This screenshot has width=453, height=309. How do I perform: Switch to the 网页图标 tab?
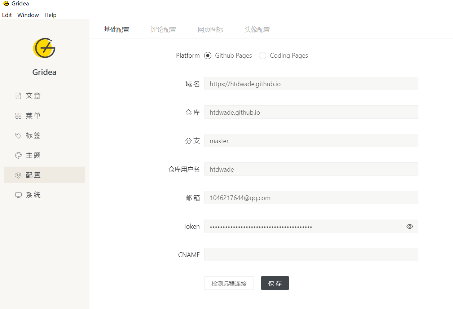click(210, 30)
